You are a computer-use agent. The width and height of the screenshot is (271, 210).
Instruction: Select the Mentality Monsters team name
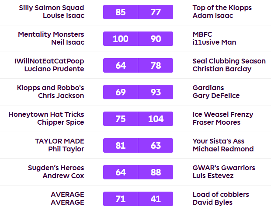tap(51, 35)
